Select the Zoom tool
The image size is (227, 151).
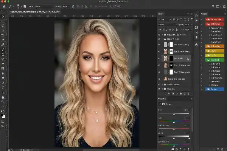click(3, 102)
